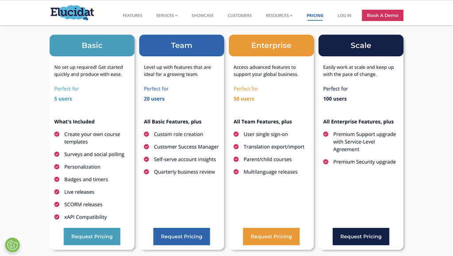The width and height of the screenshot is (453, 256).
Task: Click the checkmark beside Surveys and social polling
Action: click(57, 154)
